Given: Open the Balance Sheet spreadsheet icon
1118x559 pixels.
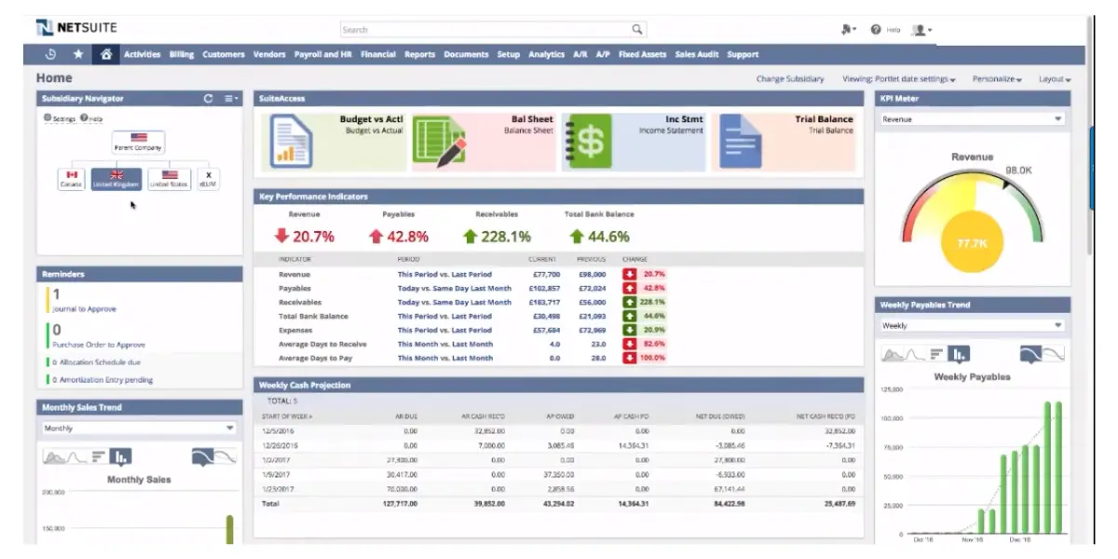Looking at the screenshot, I should click(x=439, y=141).
